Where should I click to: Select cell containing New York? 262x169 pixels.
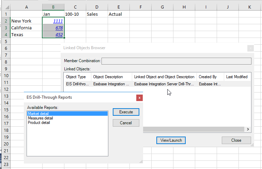click(26, 21)
